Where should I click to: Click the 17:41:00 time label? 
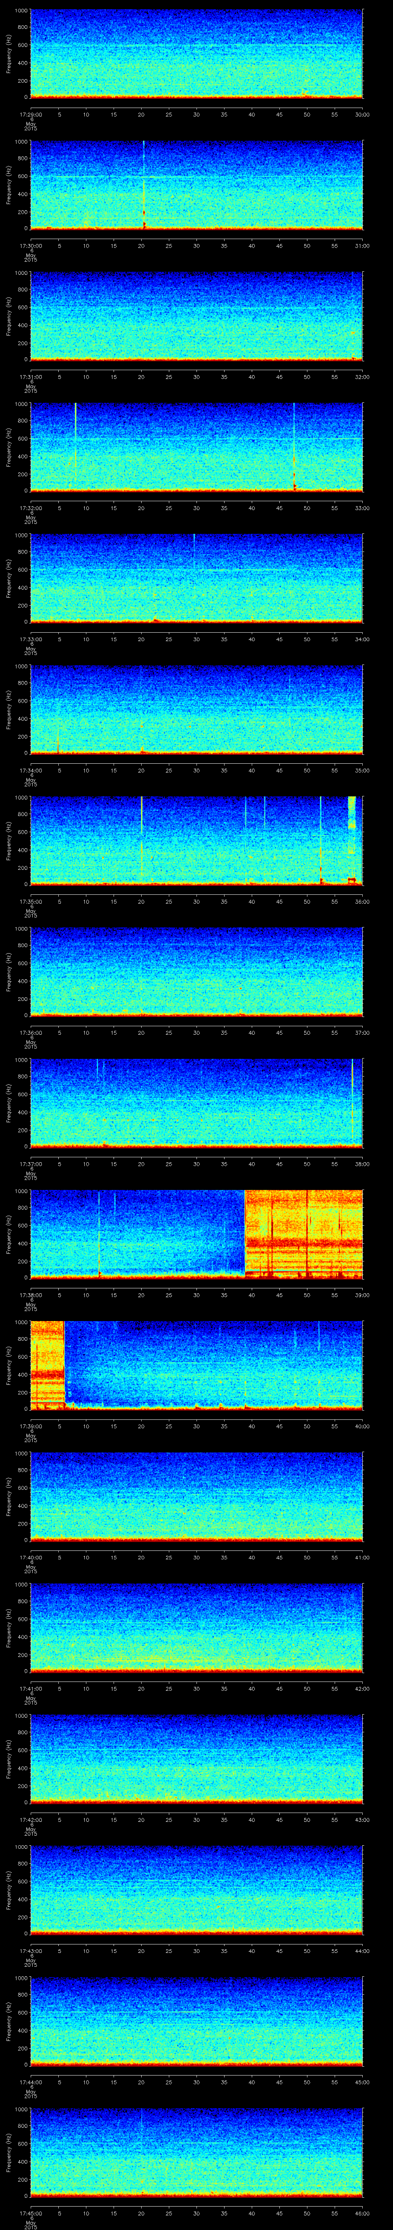tap(30, 1688)
